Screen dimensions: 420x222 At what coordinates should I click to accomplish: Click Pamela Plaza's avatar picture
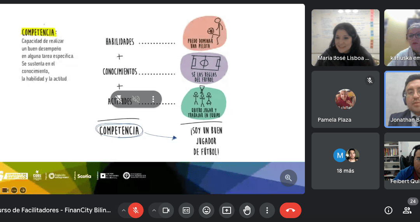click(345, 100)
